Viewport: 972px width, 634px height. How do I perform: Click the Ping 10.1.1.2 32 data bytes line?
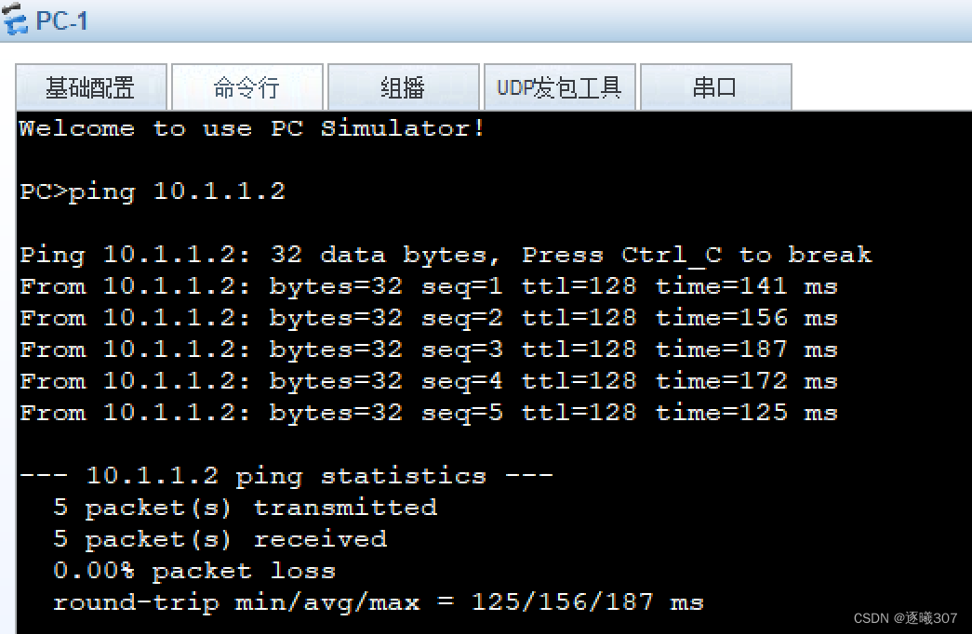click(x=445, y=254)
